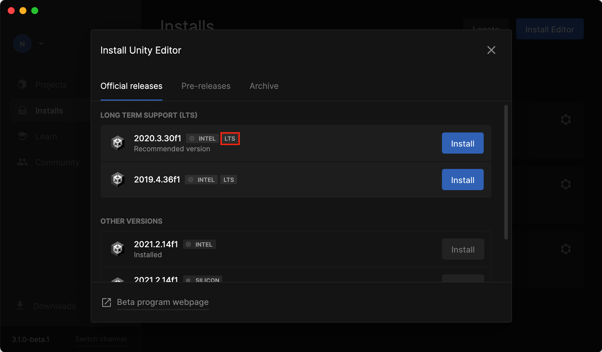Switch to the Official releases tab
The image size is (602, 352).
click(x=131, y=86)
